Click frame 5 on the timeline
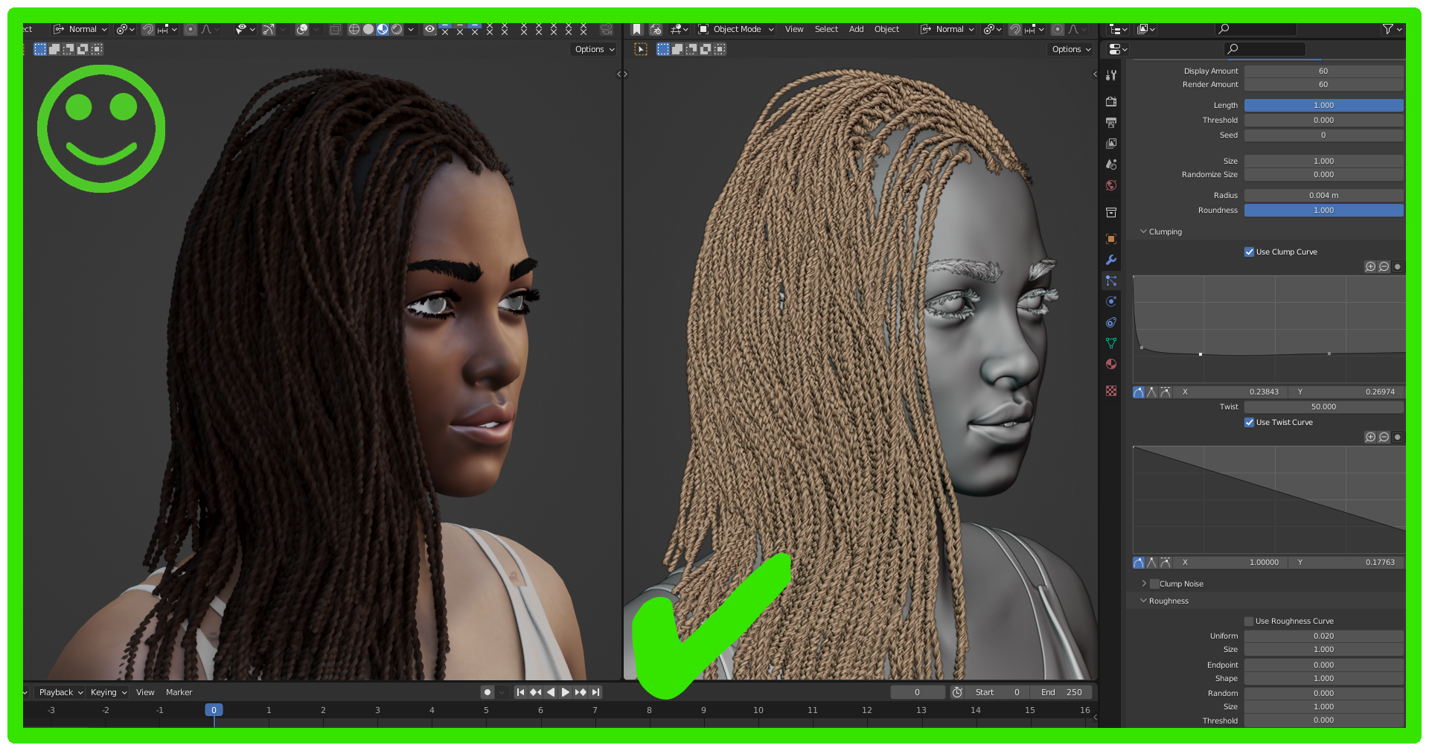This screenshot has width=1429, height=751. coord(486,710)
